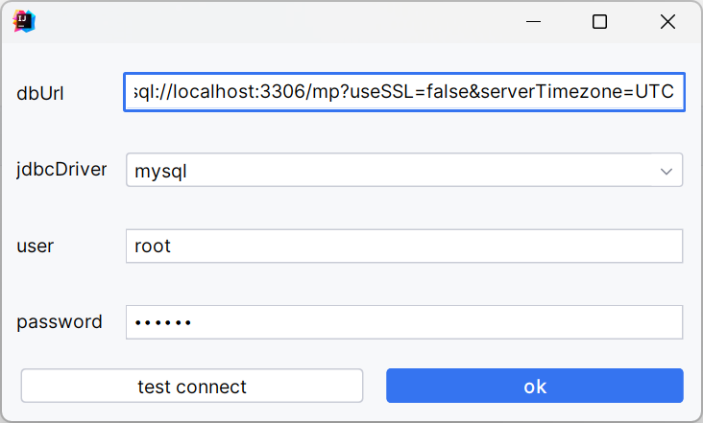703x423 pixels.
Task: Click the user label text
Action: tap(36, 246)
